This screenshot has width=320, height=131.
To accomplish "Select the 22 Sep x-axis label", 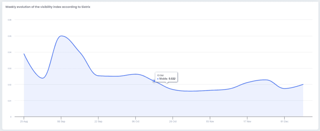I will pyautogui.click(x=98, y=122).
